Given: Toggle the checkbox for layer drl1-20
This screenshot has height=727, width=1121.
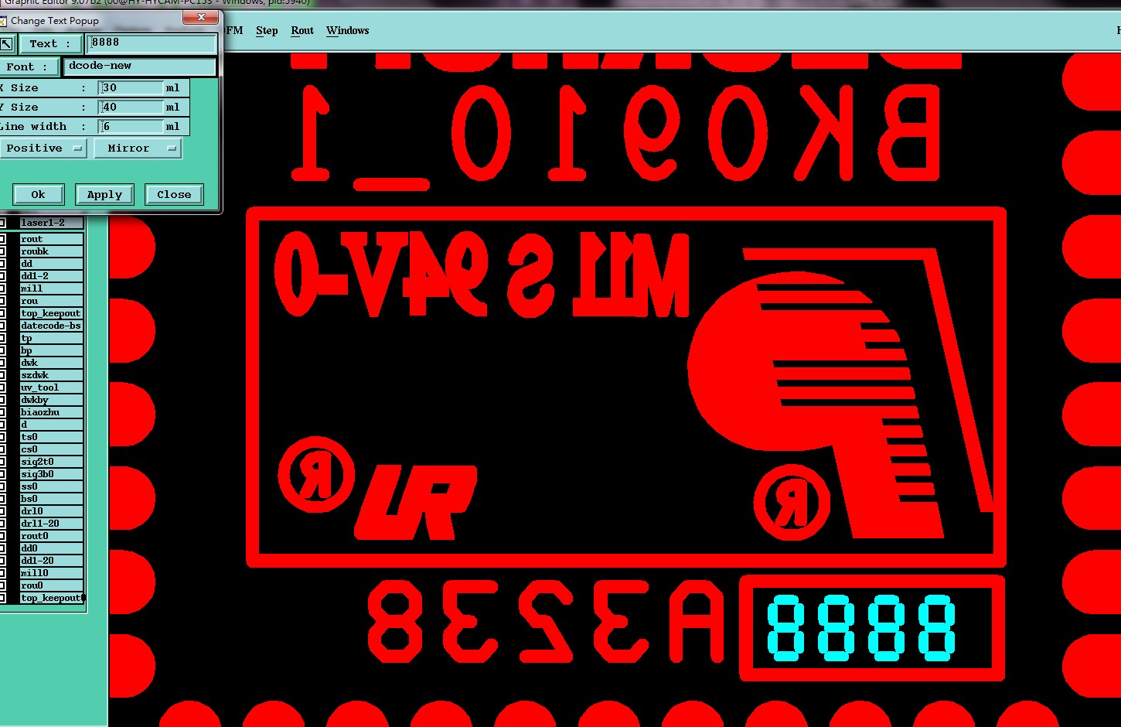Looking at the screenshot, I should [x=2, y=524].
